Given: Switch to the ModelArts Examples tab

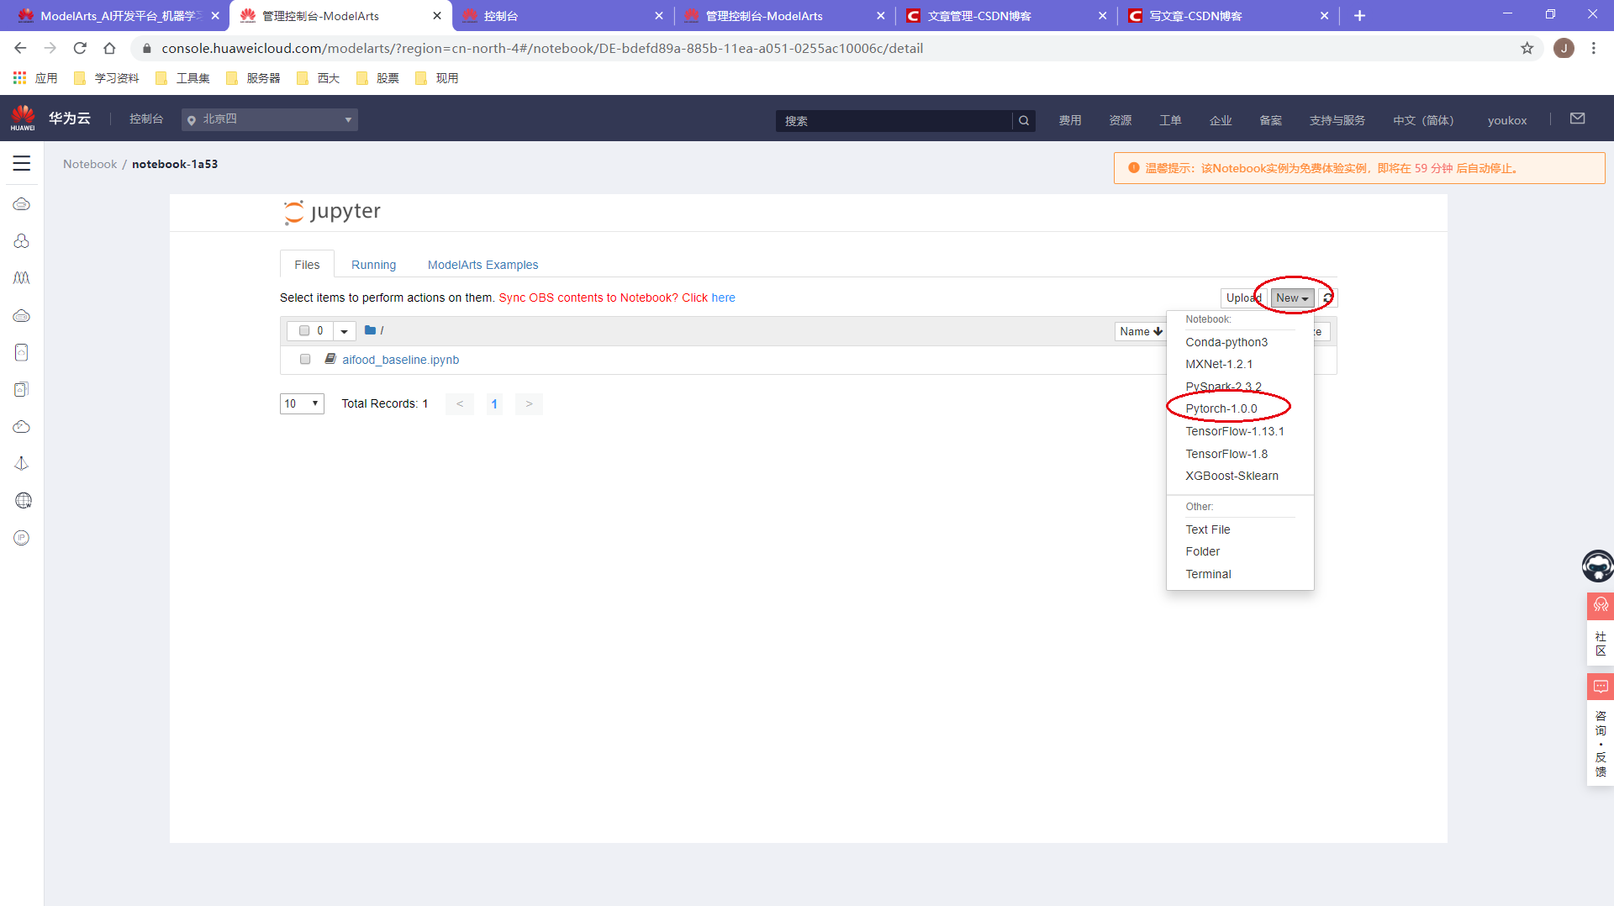Looking at the screenshot, I should click(x=483, y=264).
